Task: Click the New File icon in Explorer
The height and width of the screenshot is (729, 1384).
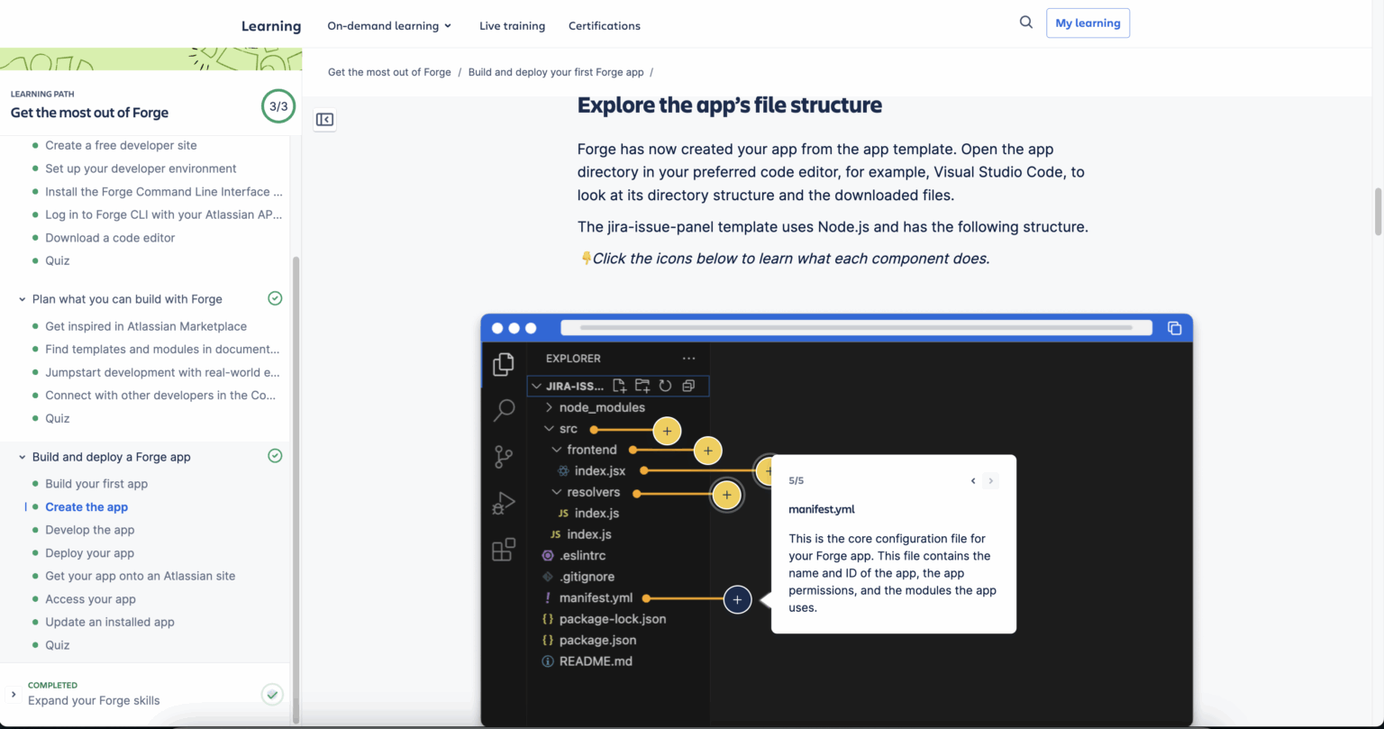Action: coord(621,385)
